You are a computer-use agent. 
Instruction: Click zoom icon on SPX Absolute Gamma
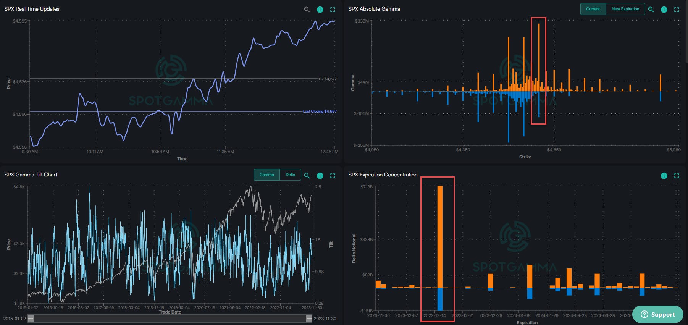651,10
